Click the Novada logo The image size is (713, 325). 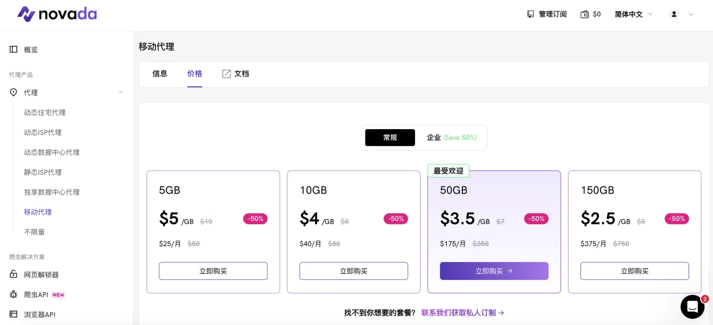(57, 14)
